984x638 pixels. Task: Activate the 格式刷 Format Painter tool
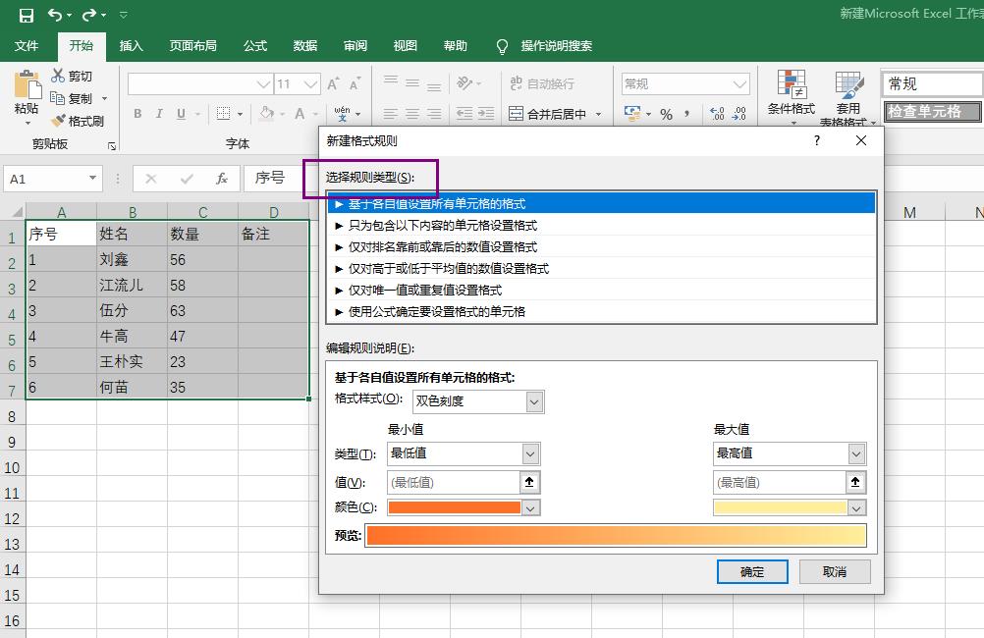[80, 121]
